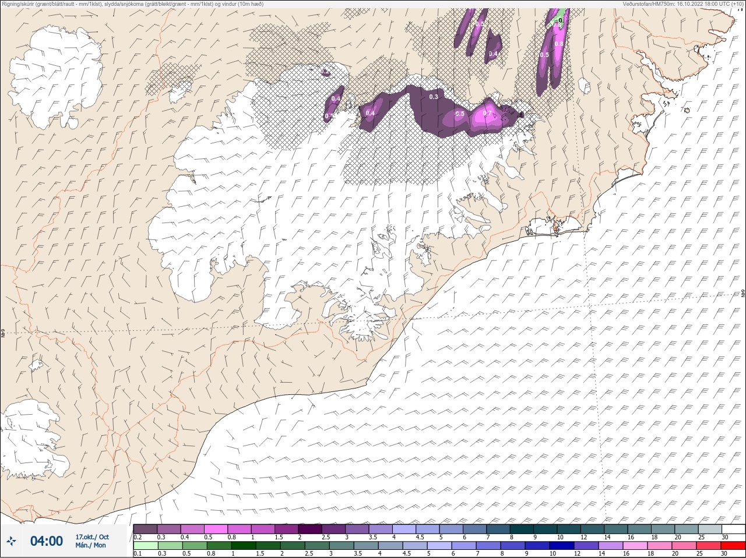Select the bright pink 0.5 swatch in upper legend

216,529
